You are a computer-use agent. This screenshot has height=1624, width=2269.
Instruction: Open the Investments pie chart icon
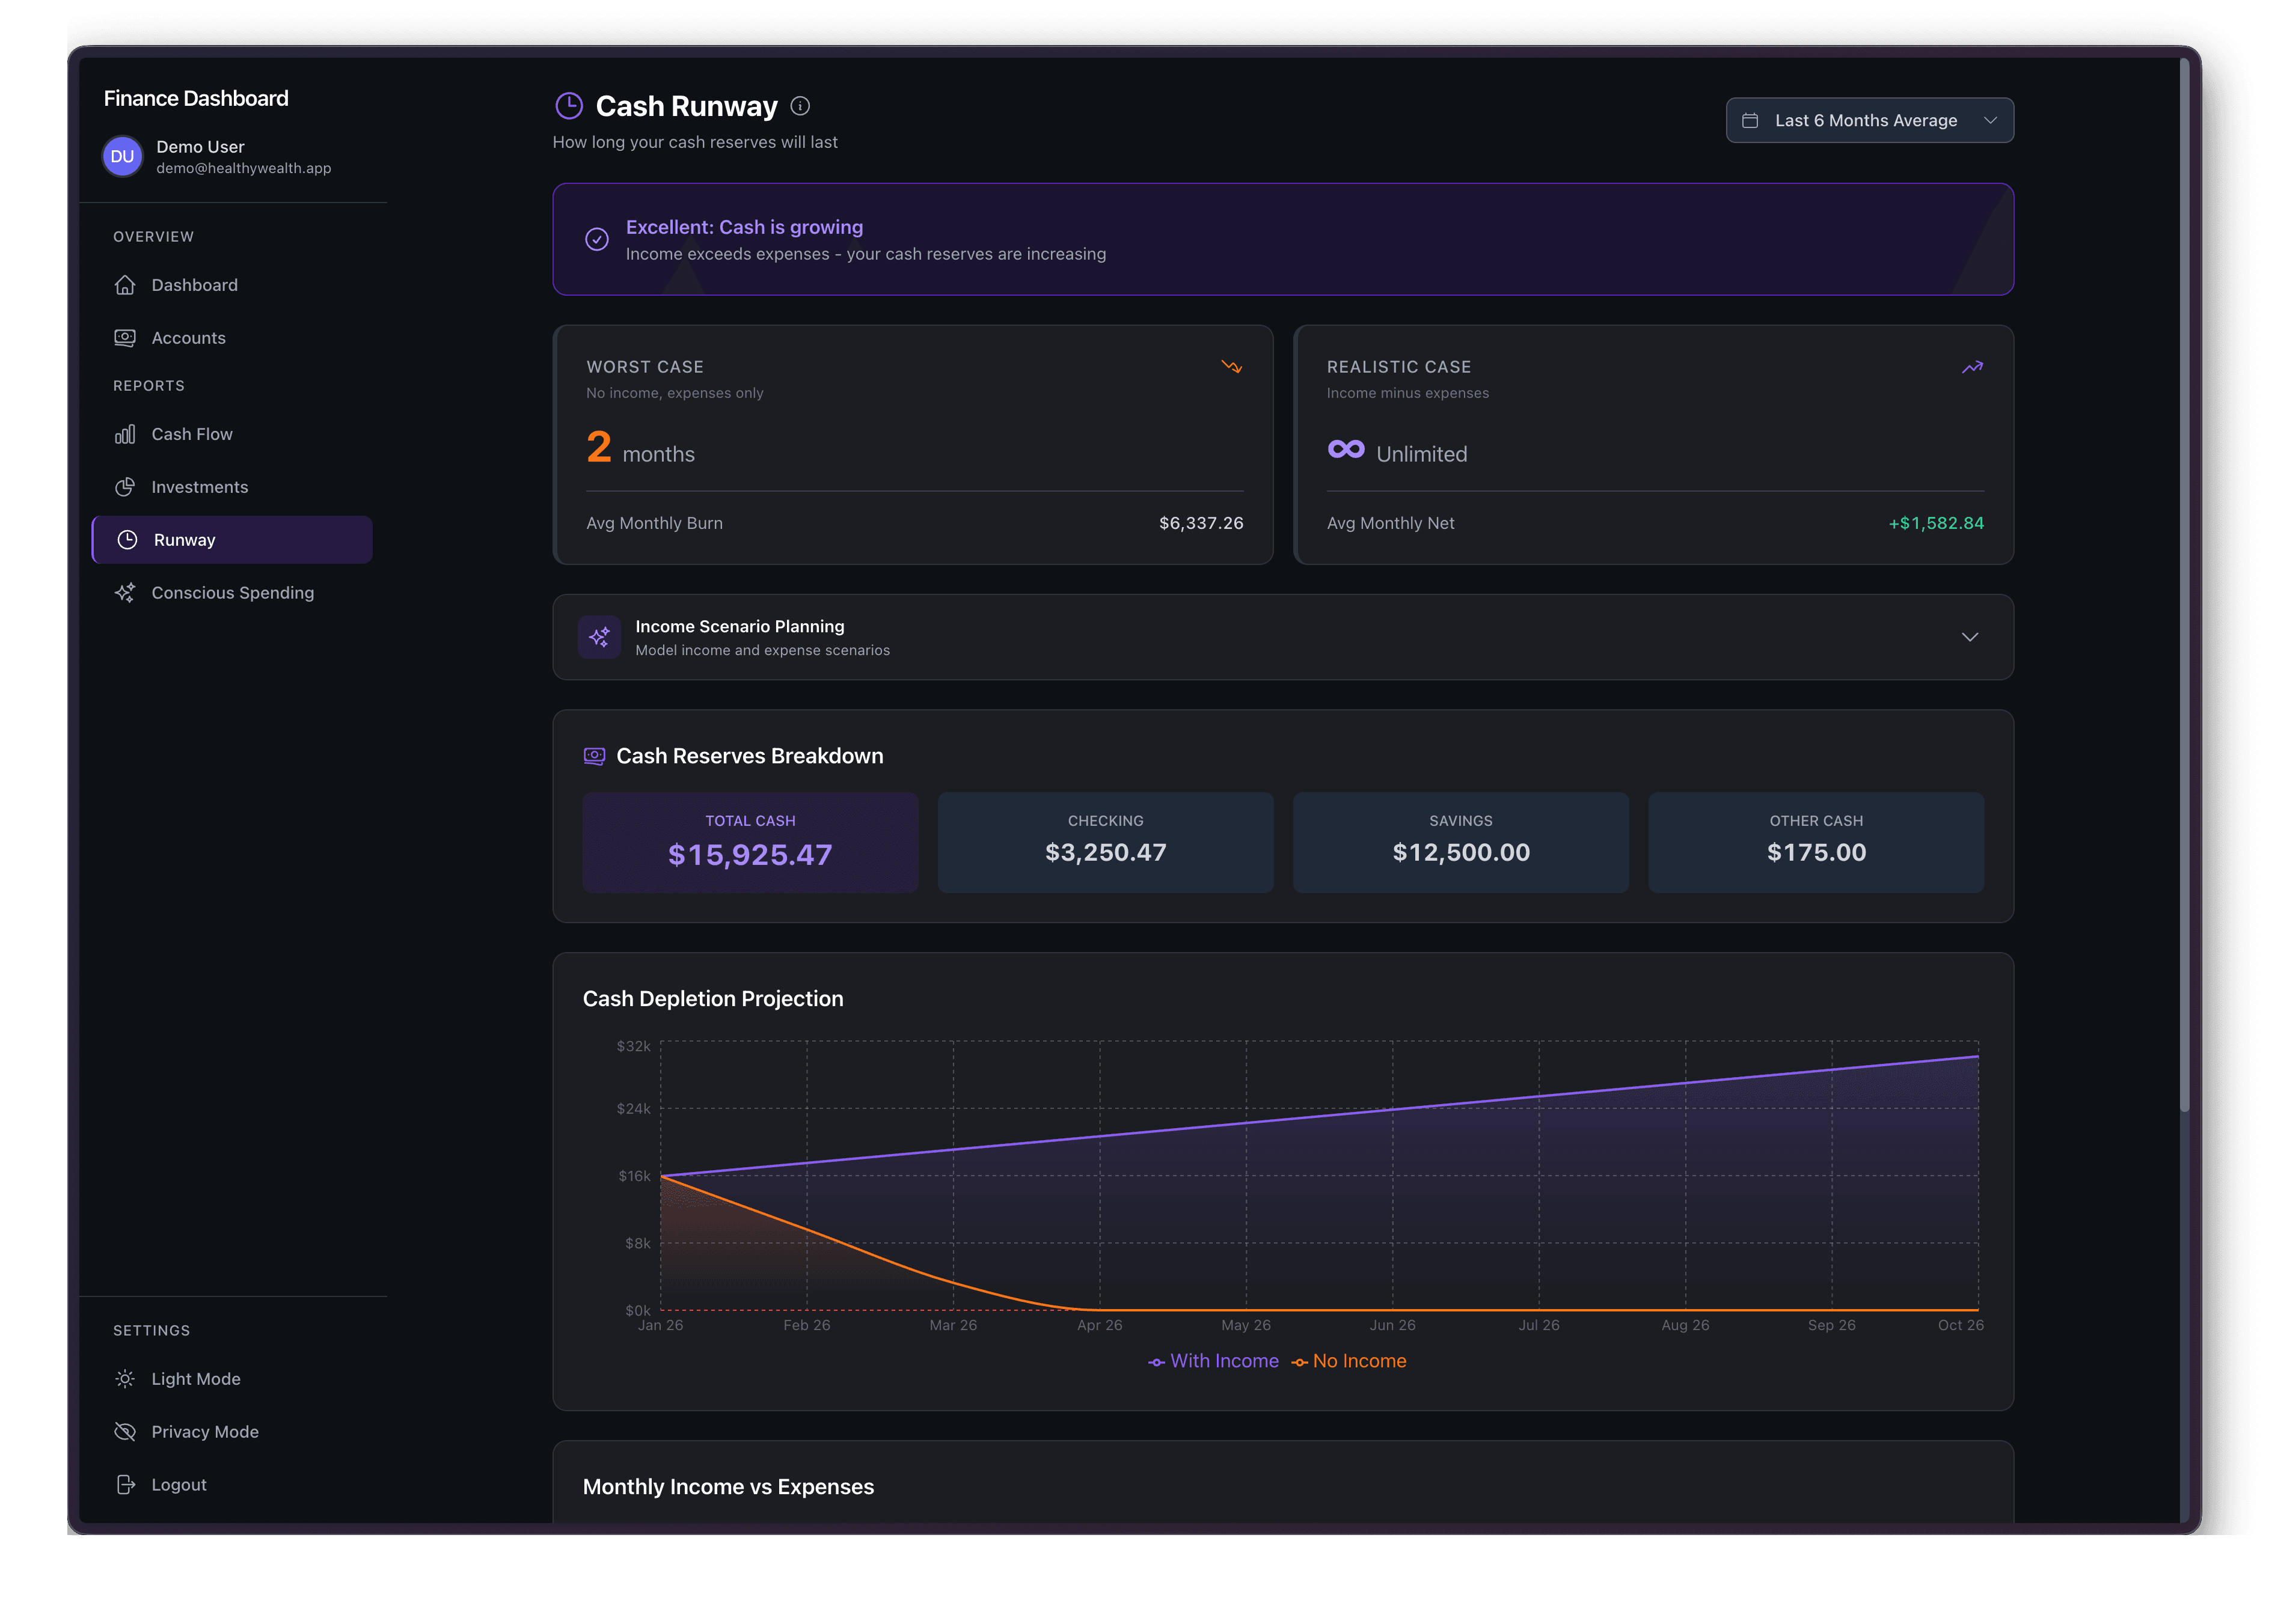click(x=125, y=487)
